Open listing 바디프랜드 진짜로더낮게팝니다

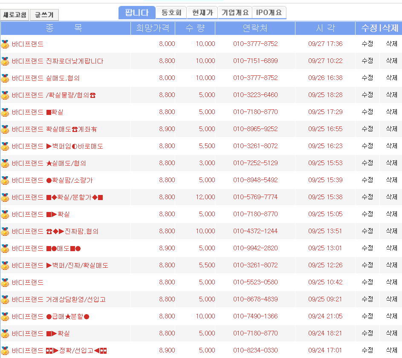click(58, 61)
